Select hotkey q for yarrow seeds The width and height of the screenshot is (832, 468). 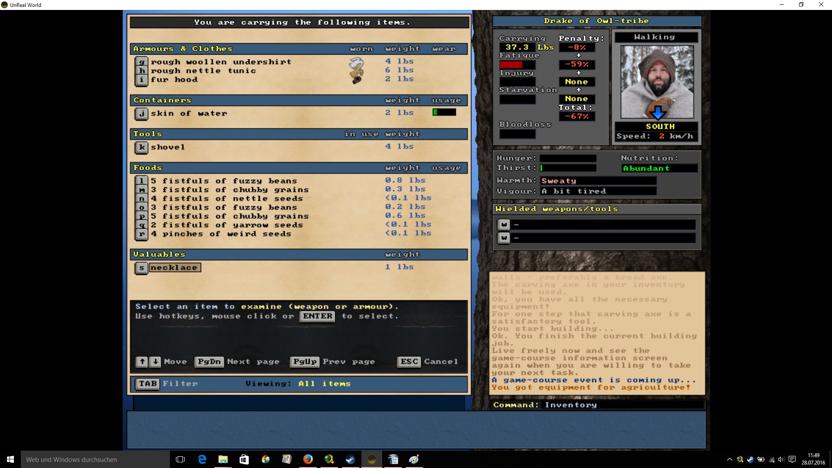[141, 225]
